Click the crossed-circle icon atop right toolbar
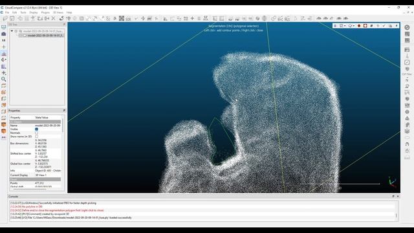The height and width of the screenshot is (233, 414). pyautogui.click(x=407, y=27)
